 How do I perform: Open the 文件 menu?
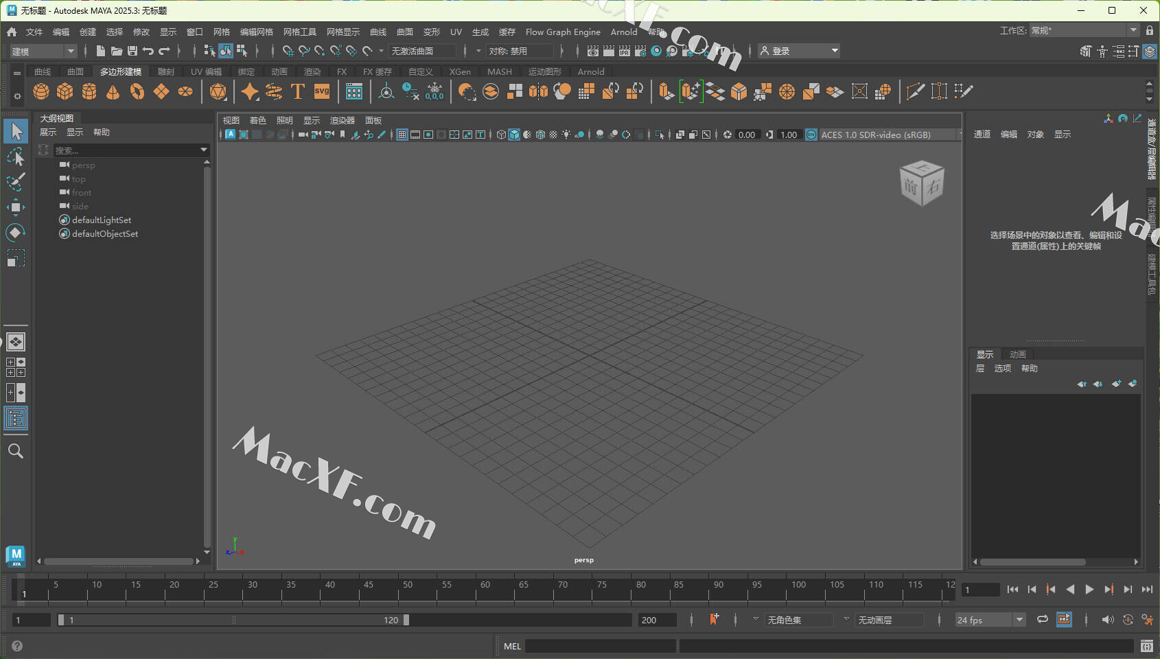click(34, 32)
